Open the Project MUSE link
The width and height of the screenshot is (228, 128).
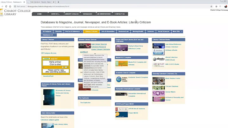[x=133, y=113]
